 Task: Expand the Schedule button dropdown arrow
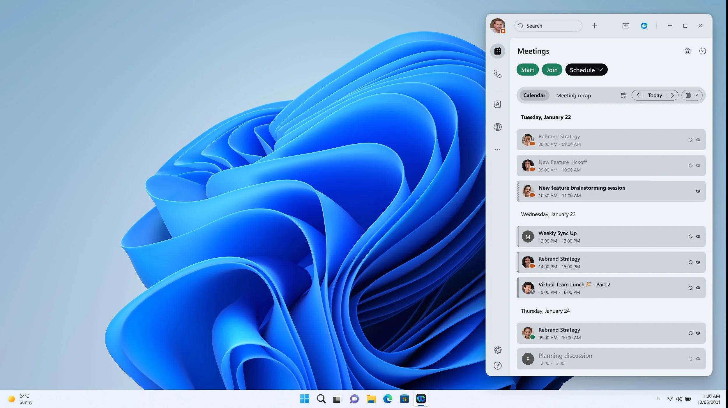click(600, 70)
